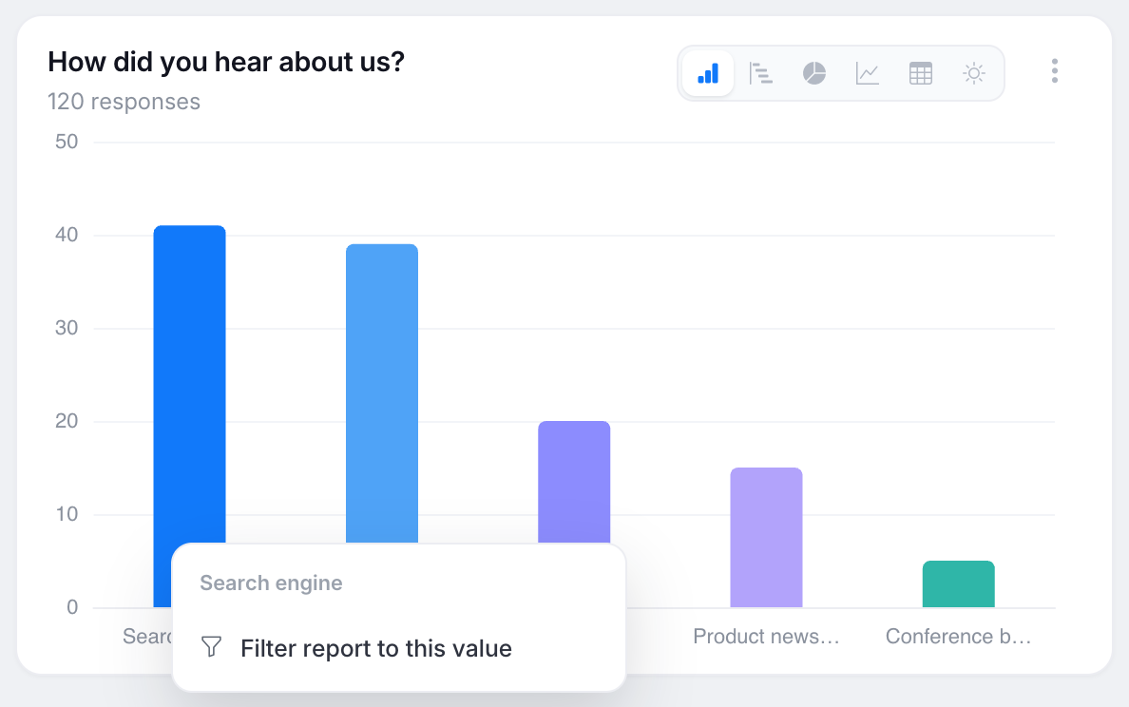
Task: Switch to table view icon
Action: [x=921, y=73]
